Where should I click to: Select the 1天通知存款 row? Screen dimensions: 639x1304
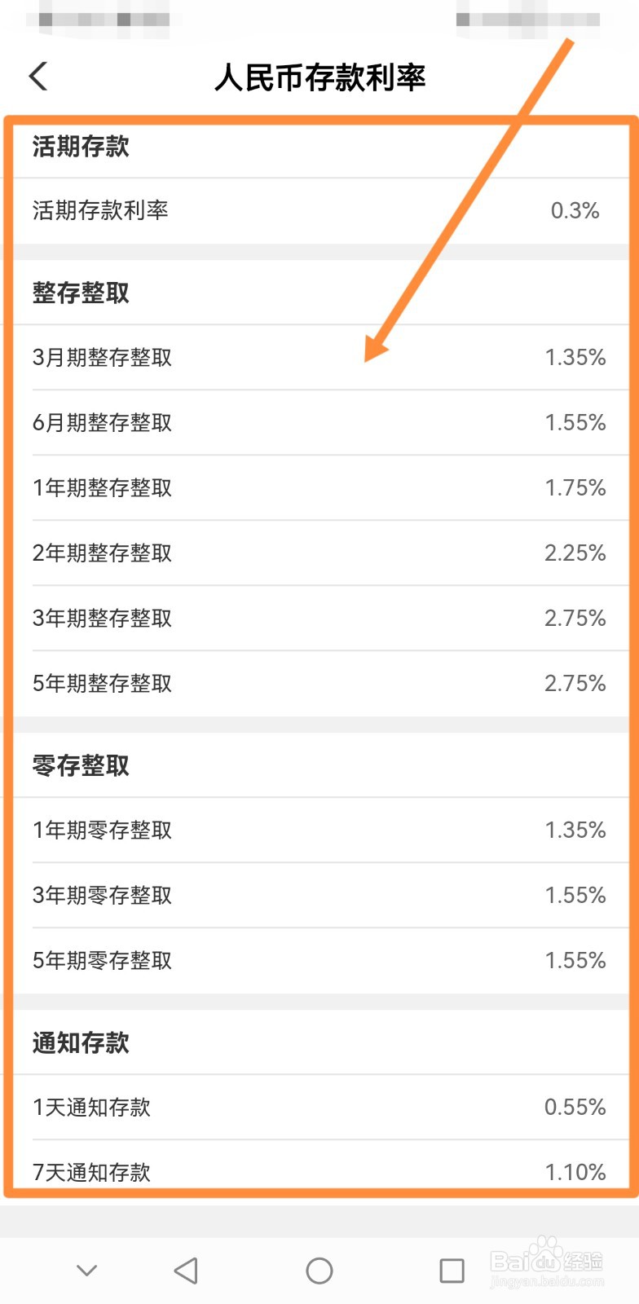[x=319, y=1107]
